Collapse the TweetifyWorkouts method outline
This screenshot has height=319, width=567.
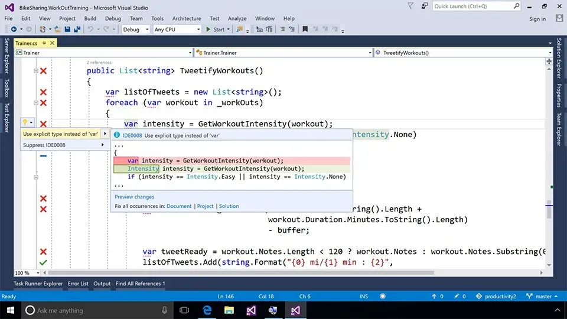pyautogui.click(x=36, y=71)
